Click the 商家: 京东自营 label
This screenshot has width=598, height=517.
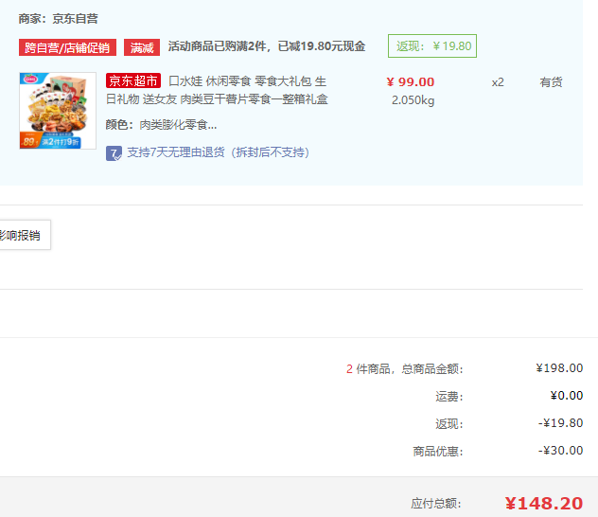pyautogui.click(x=59, y=19)
